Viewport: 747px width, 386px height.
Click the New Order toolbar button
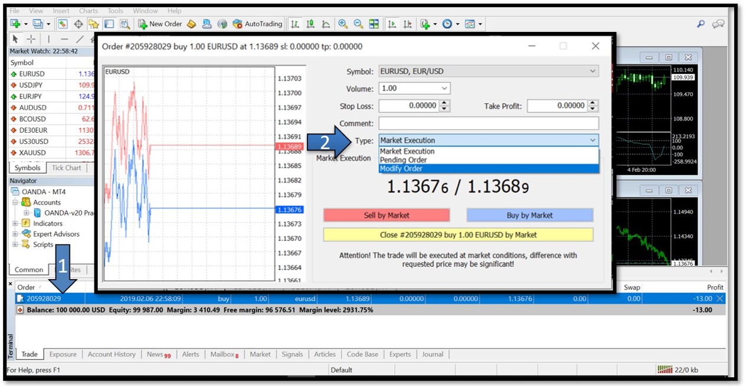click(160, 24)
